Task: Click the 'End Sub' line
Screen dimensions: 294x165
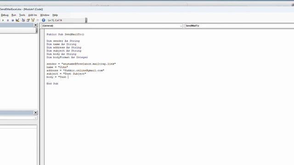Action: [52, 83]
